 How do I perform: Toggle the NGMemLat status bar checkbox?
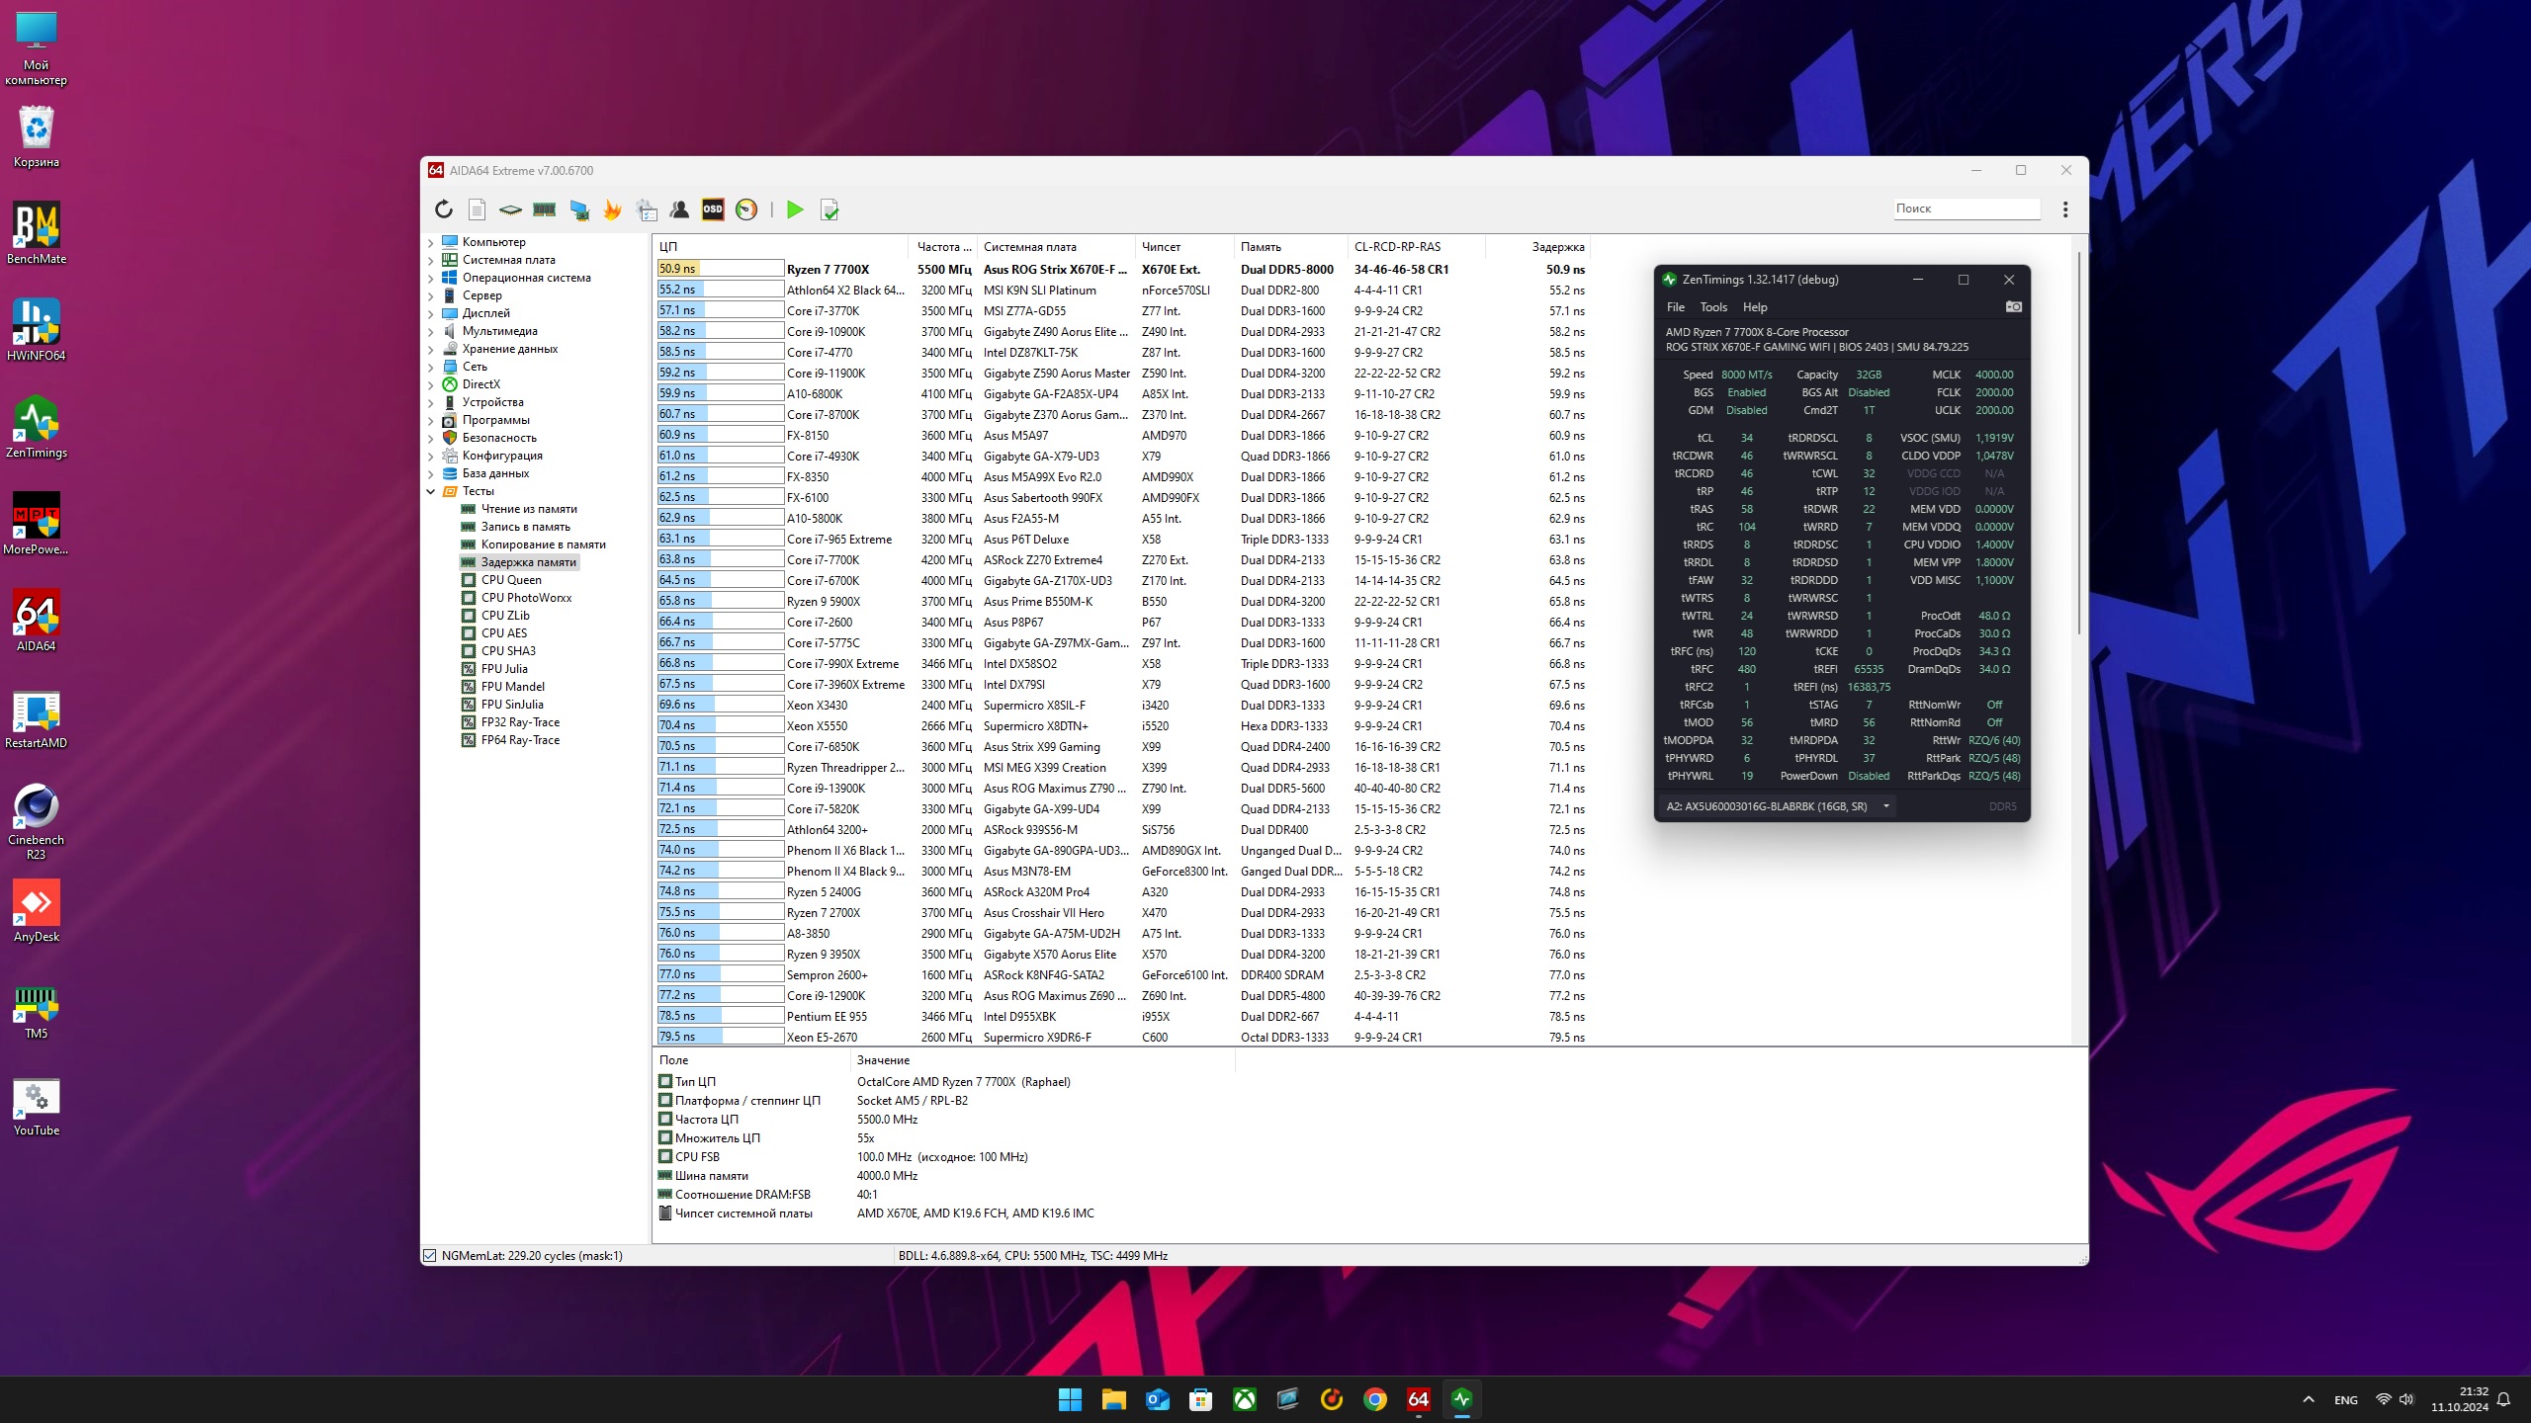pyautogui.click(x=430, y=1256)
